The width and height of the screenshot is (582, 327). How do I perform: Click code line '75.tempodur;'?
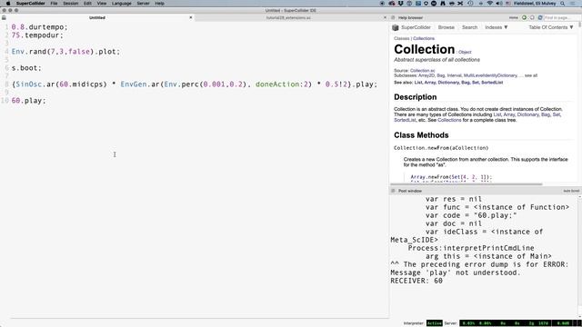point(37,35)
